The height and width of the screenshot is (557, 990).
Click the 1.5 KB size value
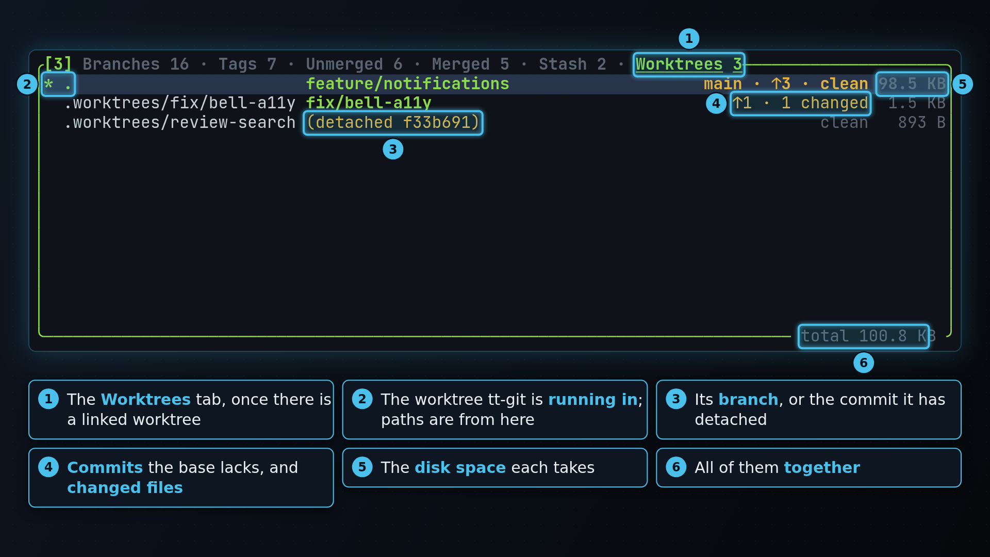(917, 103)
